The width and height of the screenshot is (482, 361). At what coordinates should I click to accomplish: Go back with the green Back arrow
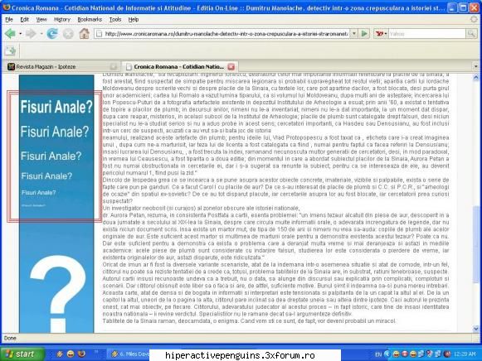(10, 33)
